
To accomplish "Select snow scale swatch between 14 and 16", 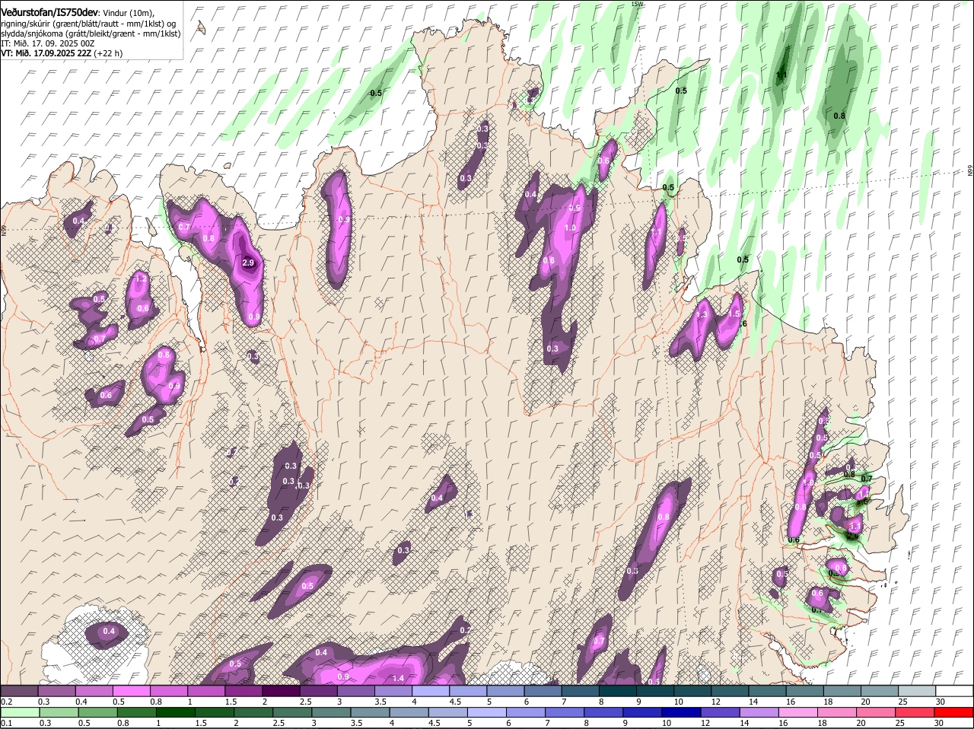I will (767, 691).
